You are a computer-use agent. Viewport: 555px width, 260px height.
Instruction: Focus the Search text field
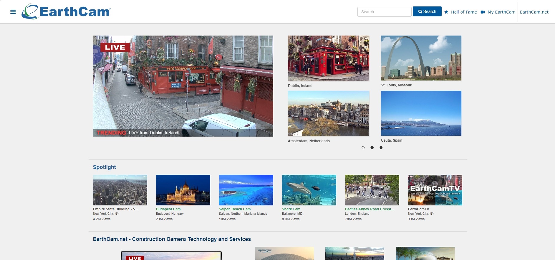coord(384,12)
